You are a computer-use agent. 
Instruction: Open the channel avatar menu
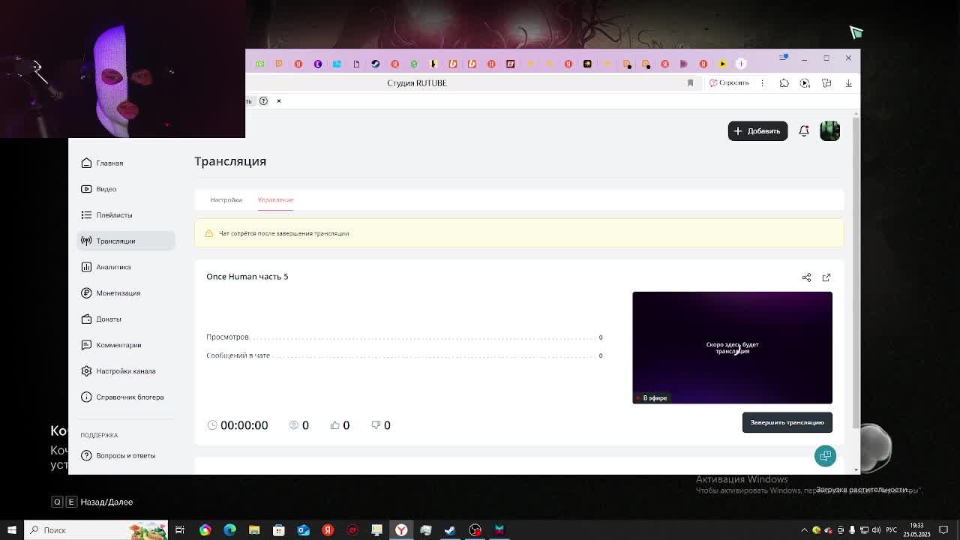pyautogui.click(x=829, y=131)
